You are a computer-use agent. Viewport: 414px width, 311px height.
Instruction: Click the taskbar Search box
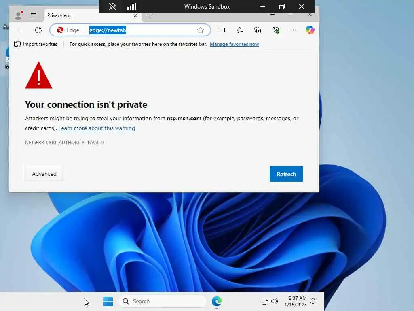(163, 301)
